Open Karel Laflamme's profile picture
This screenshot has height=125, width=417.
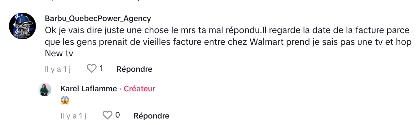click(45, 89)
